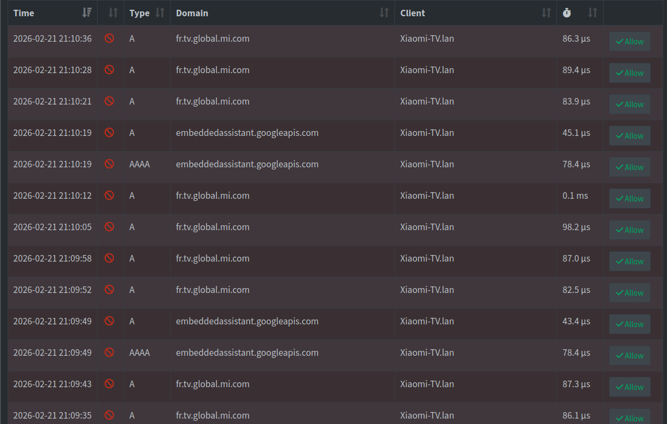The image size is (667, 424).
Task: Click the stopwatch reply-time header icon
Action: [x=567, y=13]
